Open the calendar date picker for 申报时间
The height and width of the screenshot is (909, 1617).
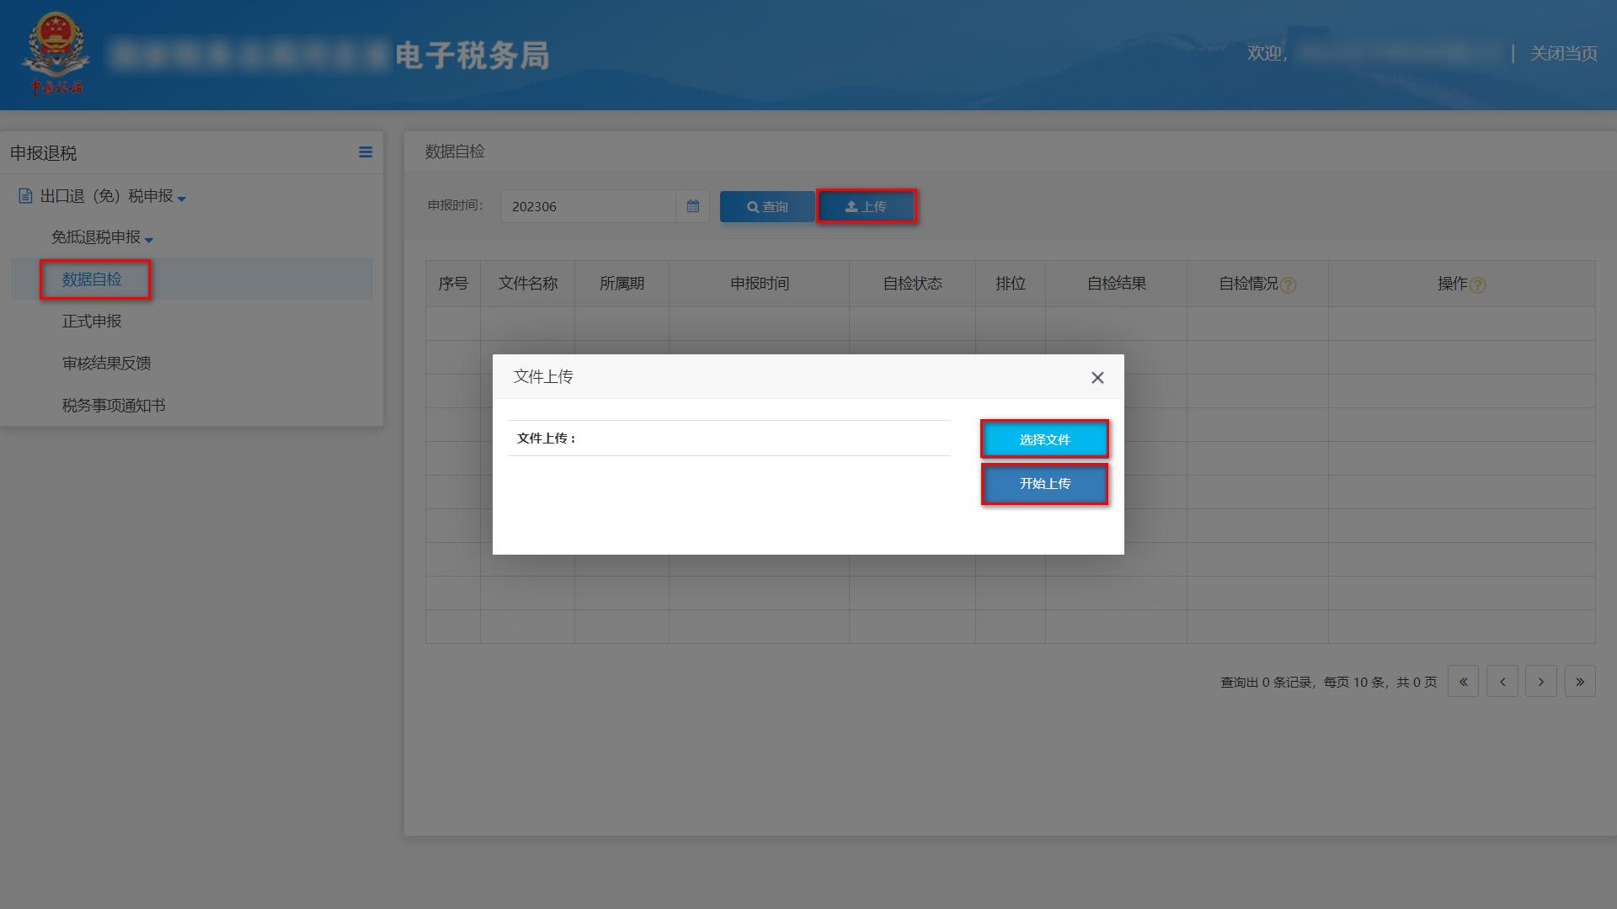click(692, 206)
